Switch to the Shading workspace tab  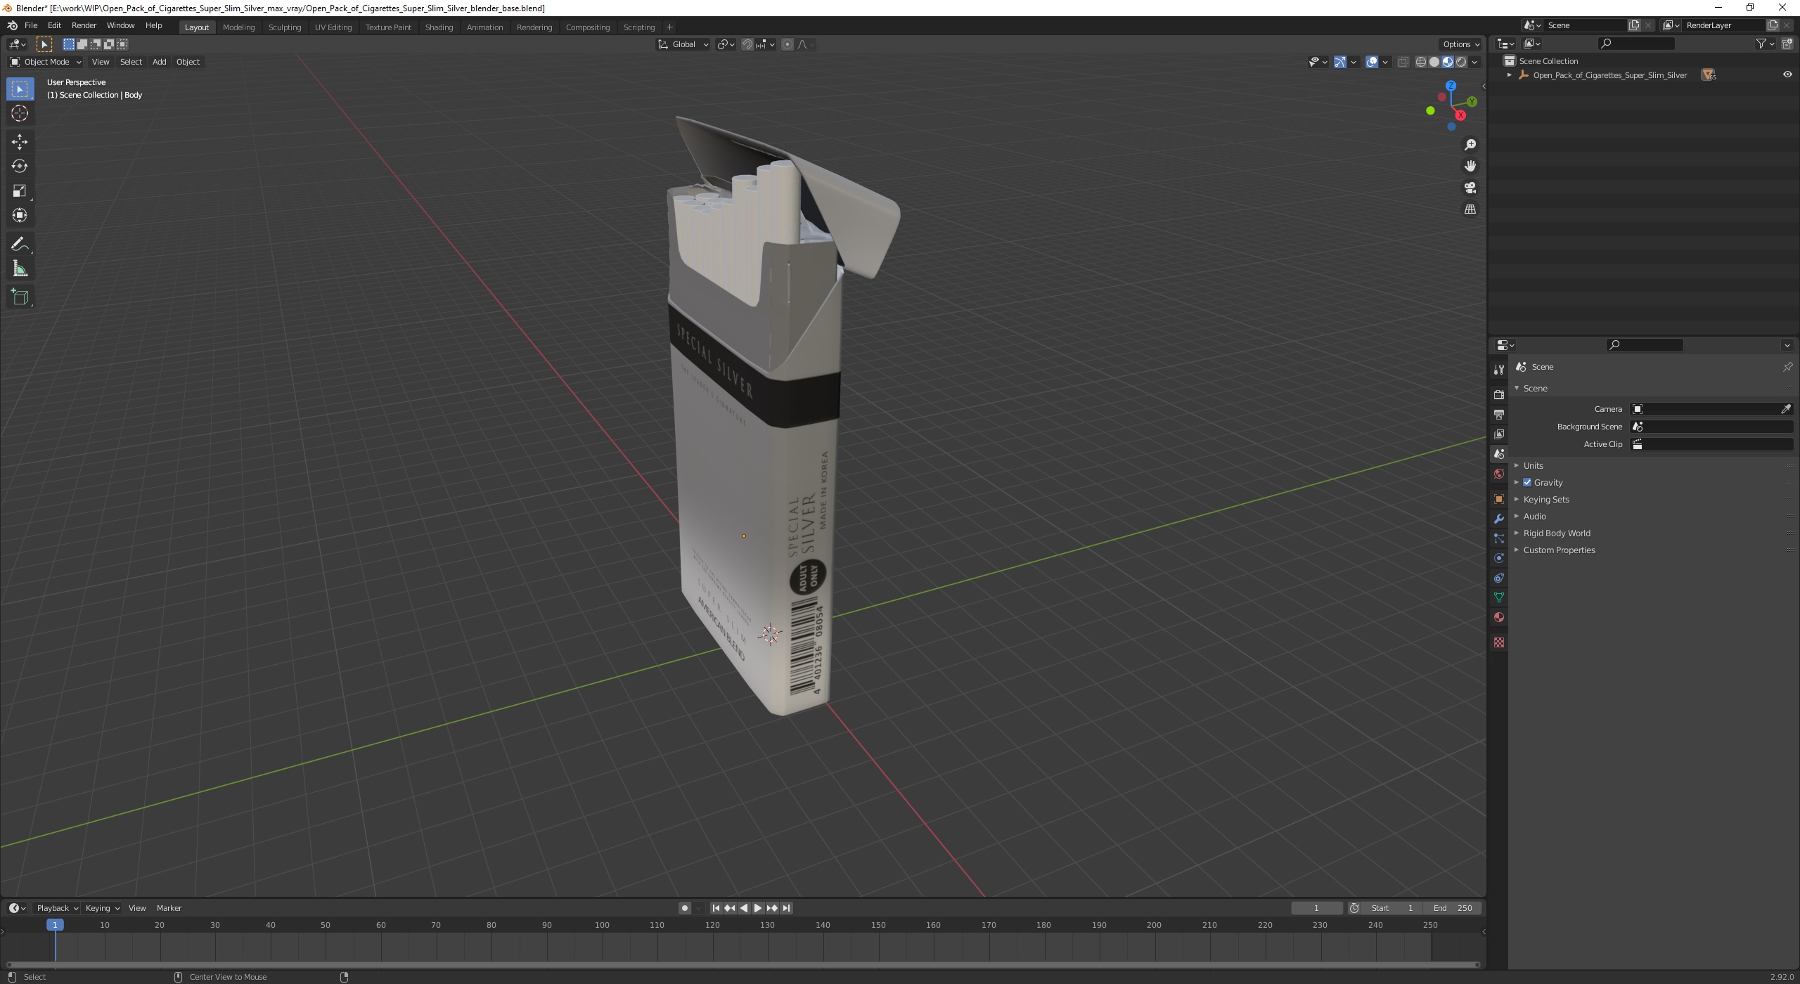(x=439, y=27)
